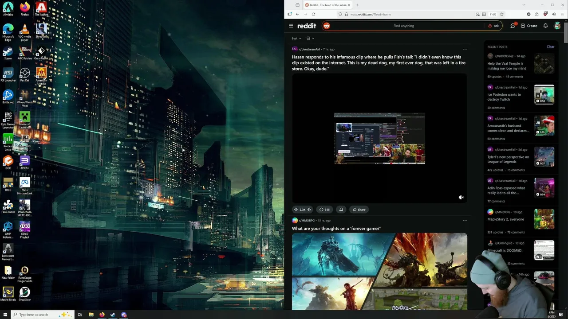The width and height of the screenshot is (568, 319).
Task: Select the New folder desktop icon
Action: point(8,272)
